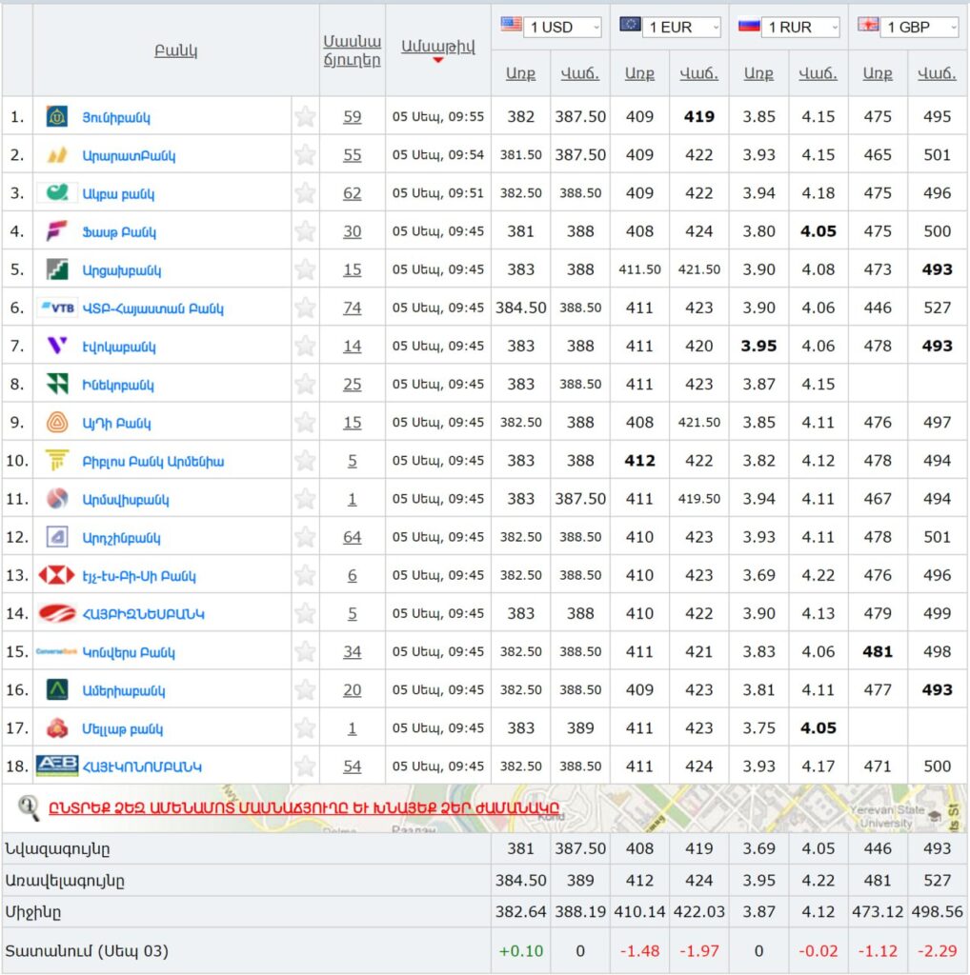Toggle favorite star for Ակբա բանկ

coord(305,193)
